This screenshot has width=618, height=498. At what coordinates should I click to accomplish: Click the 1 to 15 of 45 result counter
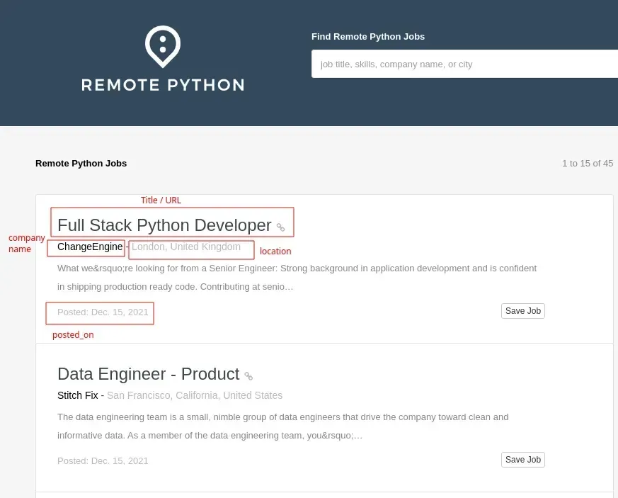(589, 163)
